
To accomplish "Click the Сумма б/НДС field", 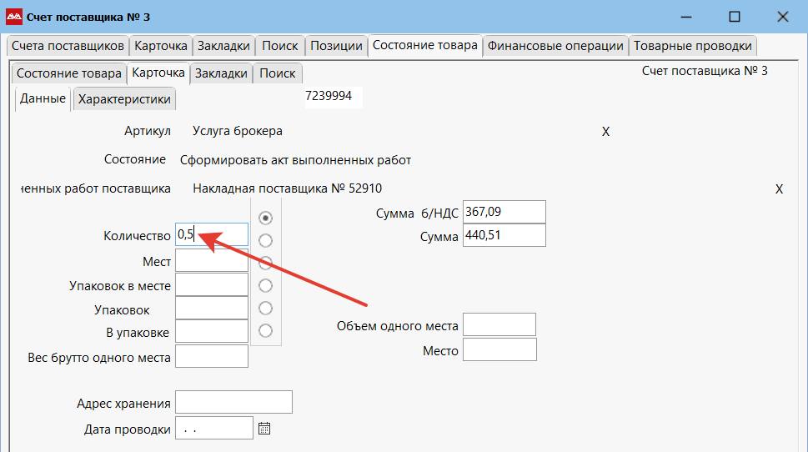I will pos(503,213).
